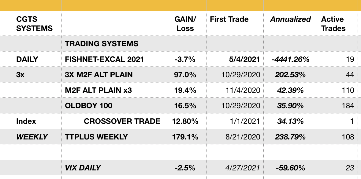Select the TRADING SYSTEMS cell

[x=102, y=44]
